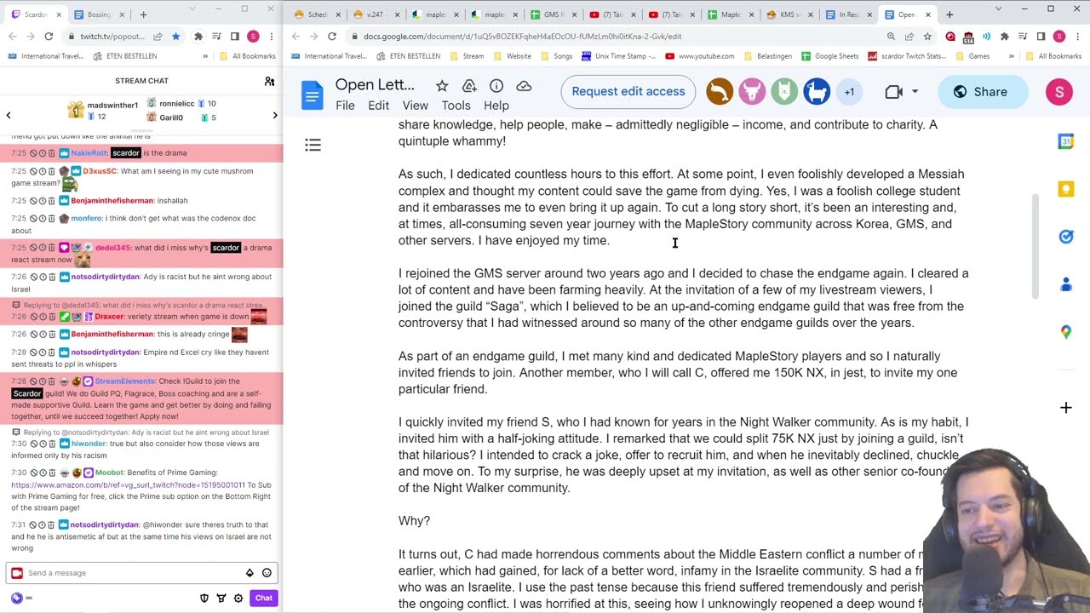Screen dimensions: 1090x613
Task: Open the Twitch chat community users list icon
Action: (269, 81)
